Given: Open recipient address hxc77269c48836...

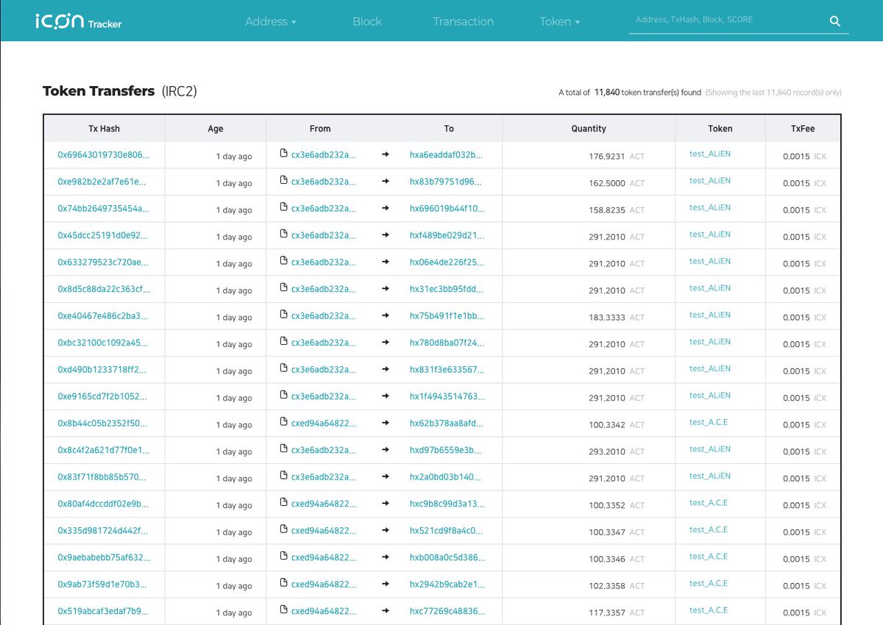Looking at the screenshot, I should (447, 611).
